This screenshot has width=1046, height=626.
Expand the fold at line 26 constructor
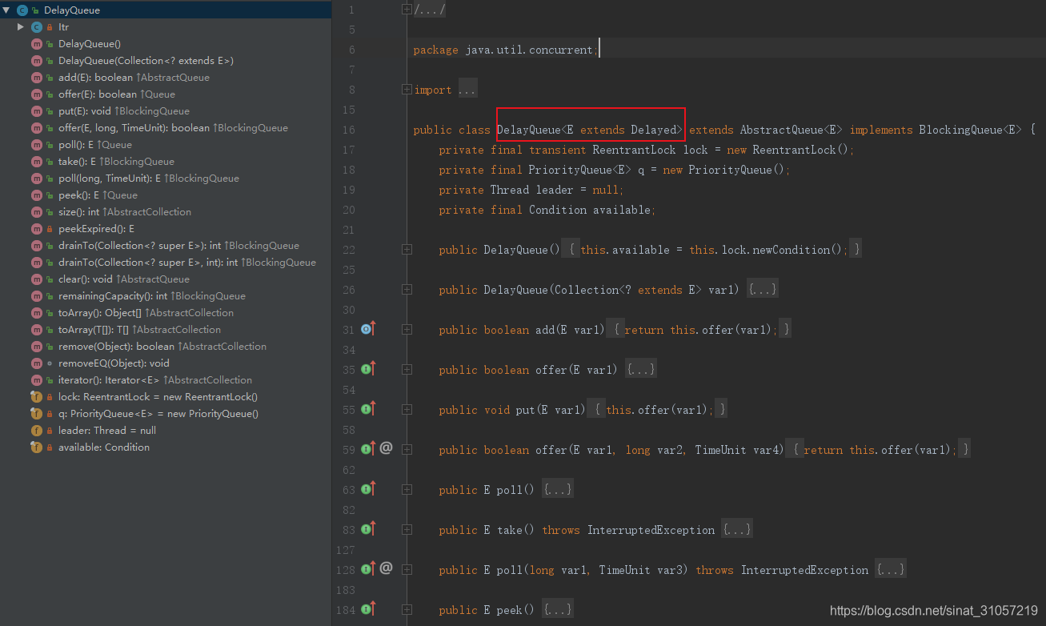point(407,290)
